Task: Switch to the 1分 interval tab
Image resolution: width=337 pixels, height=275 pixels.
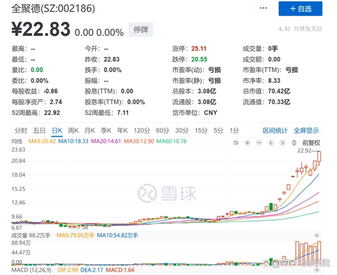Action: 234,131
